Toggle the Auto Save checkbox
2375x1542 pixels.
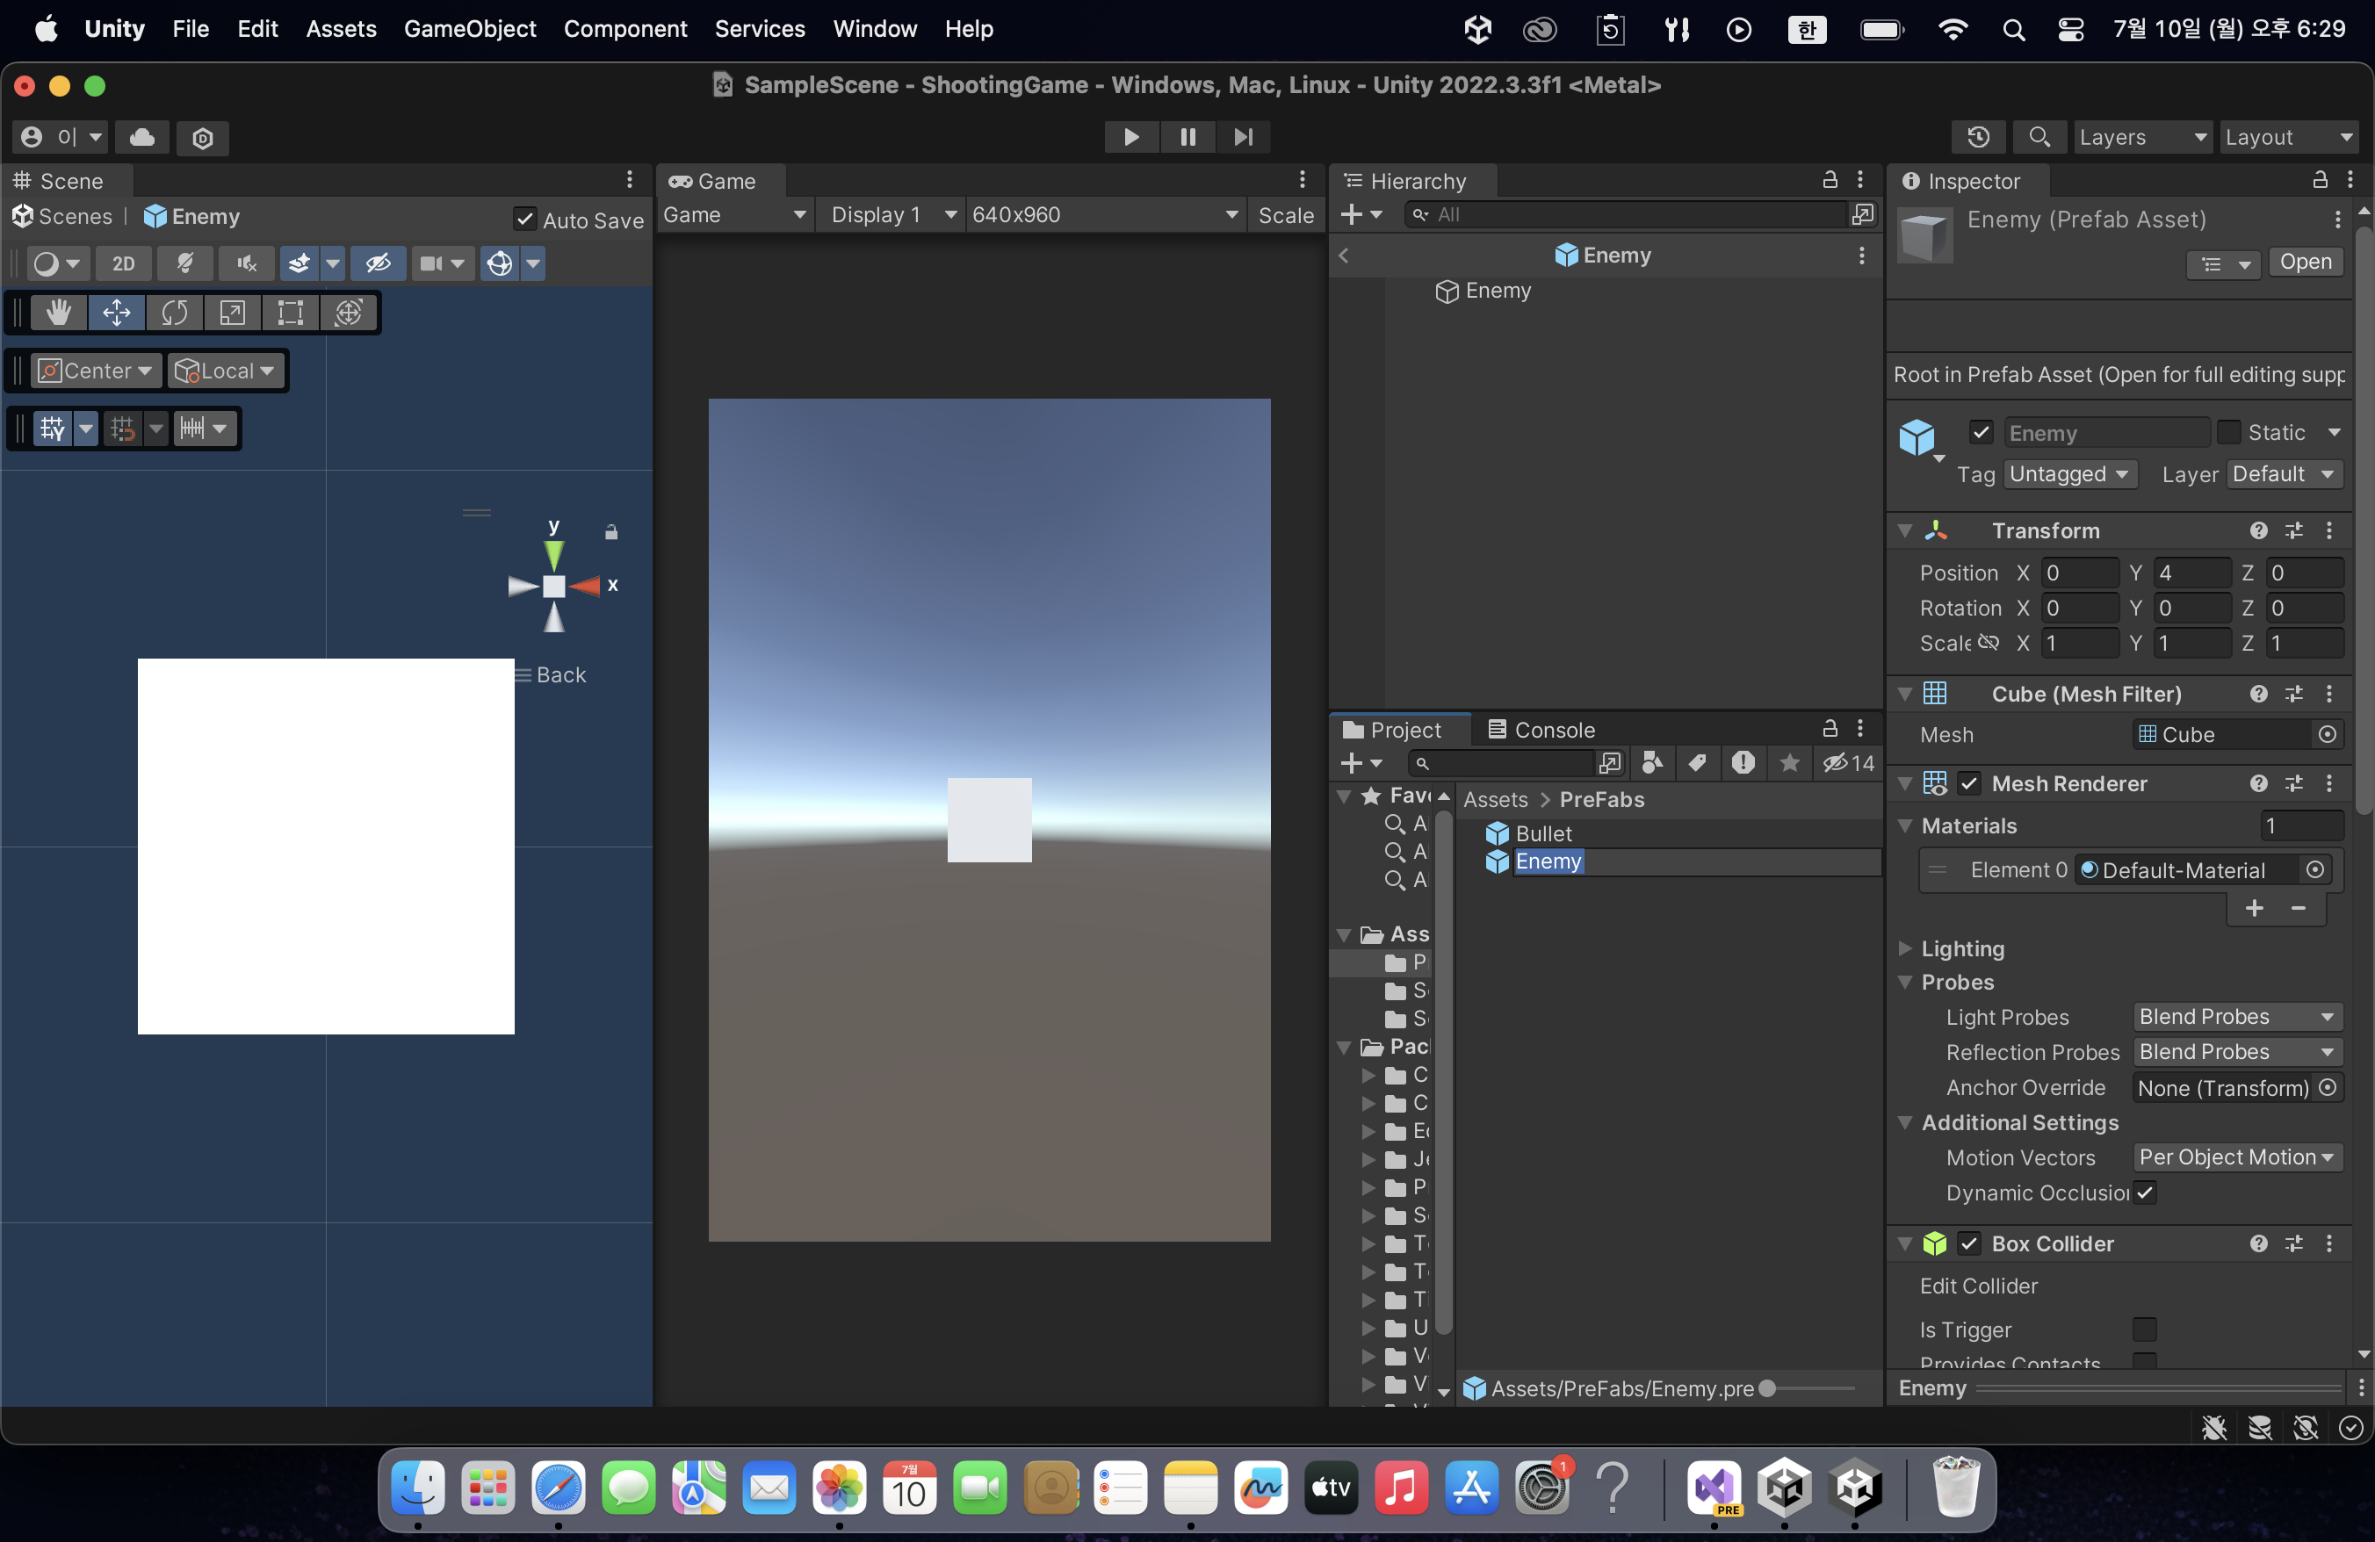525,219
